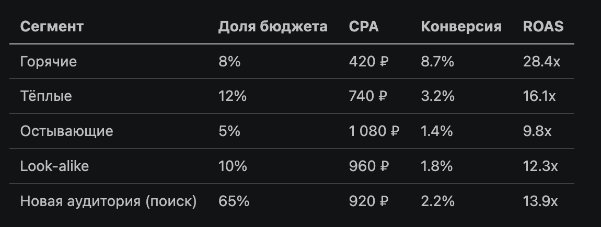Click the 13.9x ROAS value
The width and height of the screenshot is (601, 227).
coord(541,201)
